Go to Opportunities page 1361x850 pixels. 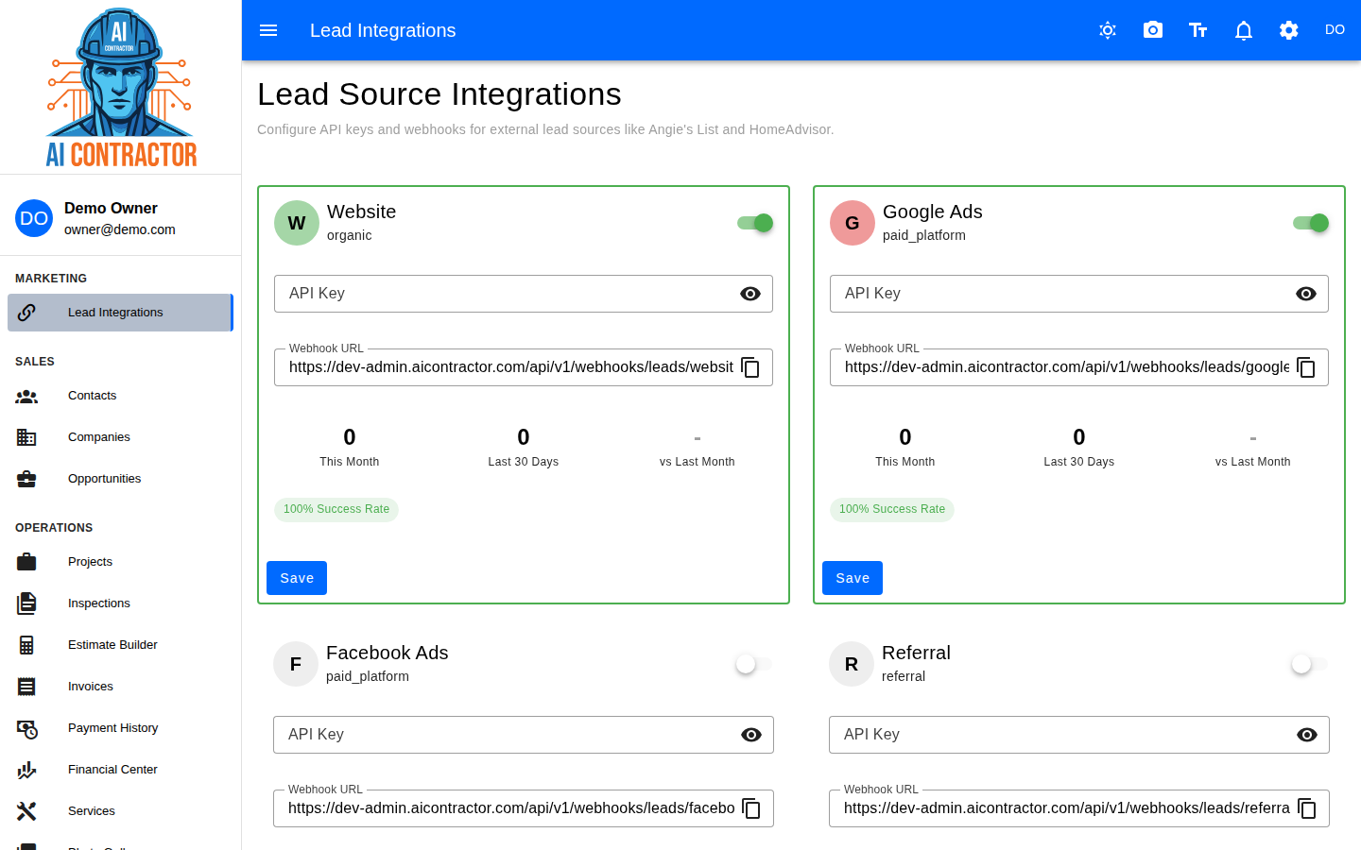(x=120, y=479)
